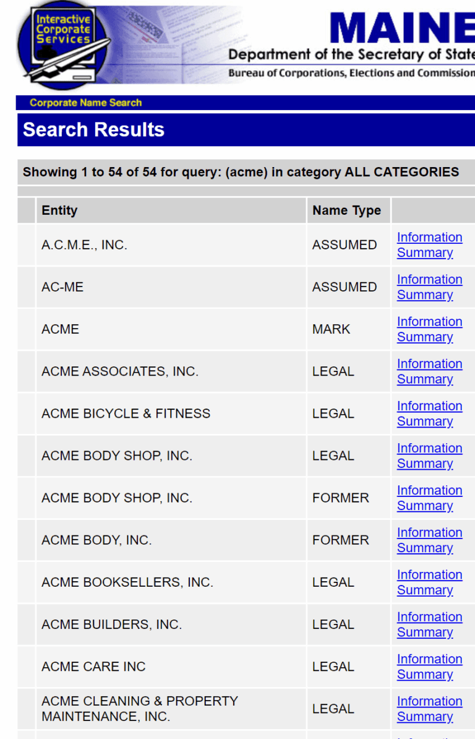Open Information Summary for ACME ASSOCIATES, INC.

pyautogui.click(x=429, y=371)
